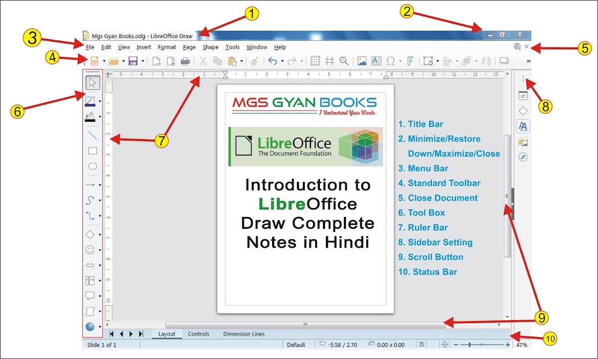Click the Open folder icon
Viewport: 598px width, 359px height.
(x=114, y=61)
